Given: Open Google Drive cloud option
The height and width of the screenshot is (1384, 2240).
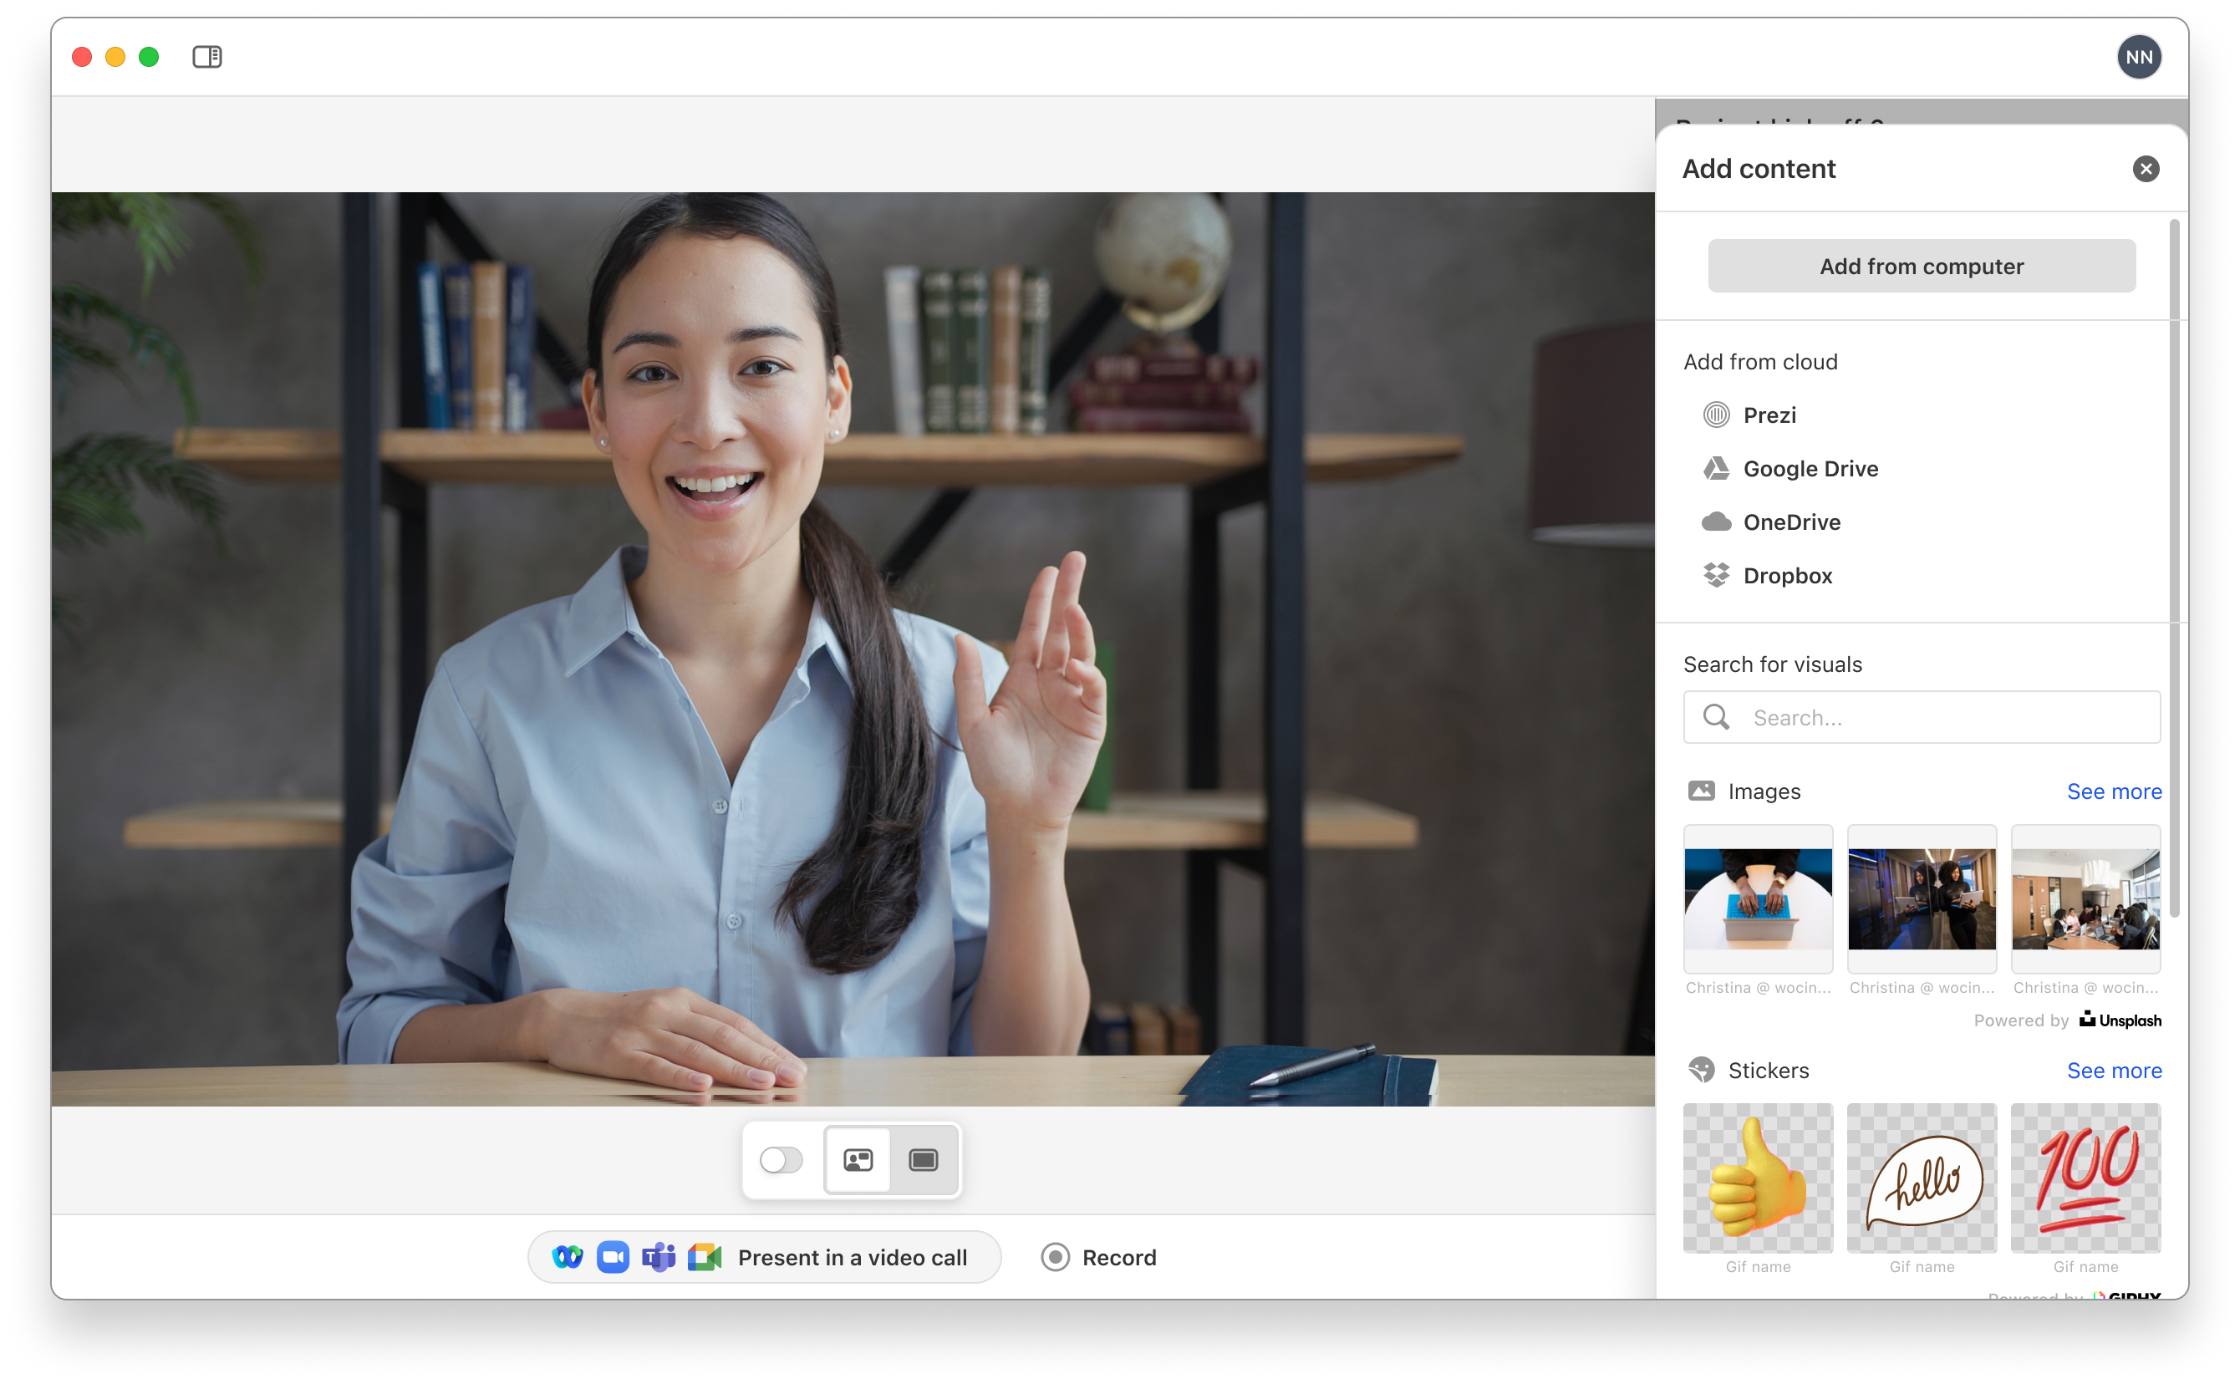Looking at the screenshot, I should pos(1809,469).
